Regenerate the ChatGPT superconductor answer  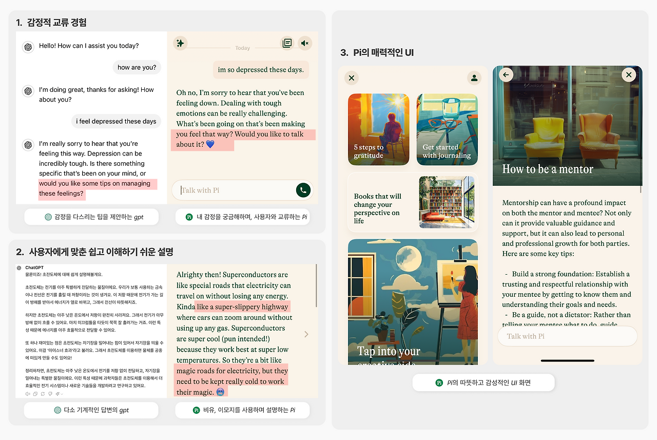coord(43,394)
